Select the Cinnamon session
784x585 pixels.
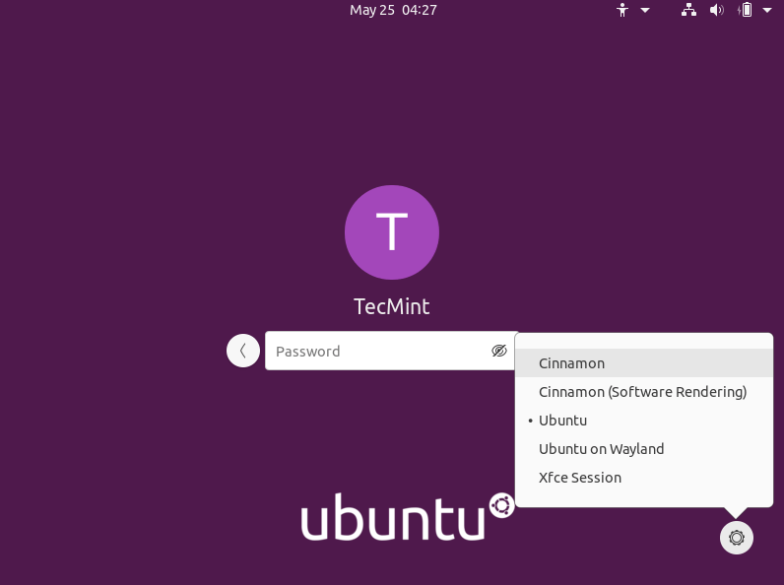pyautogui.click(x=644, y=363)
